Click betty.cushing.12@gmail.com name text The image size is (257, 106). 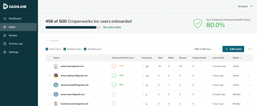(74, 76)
